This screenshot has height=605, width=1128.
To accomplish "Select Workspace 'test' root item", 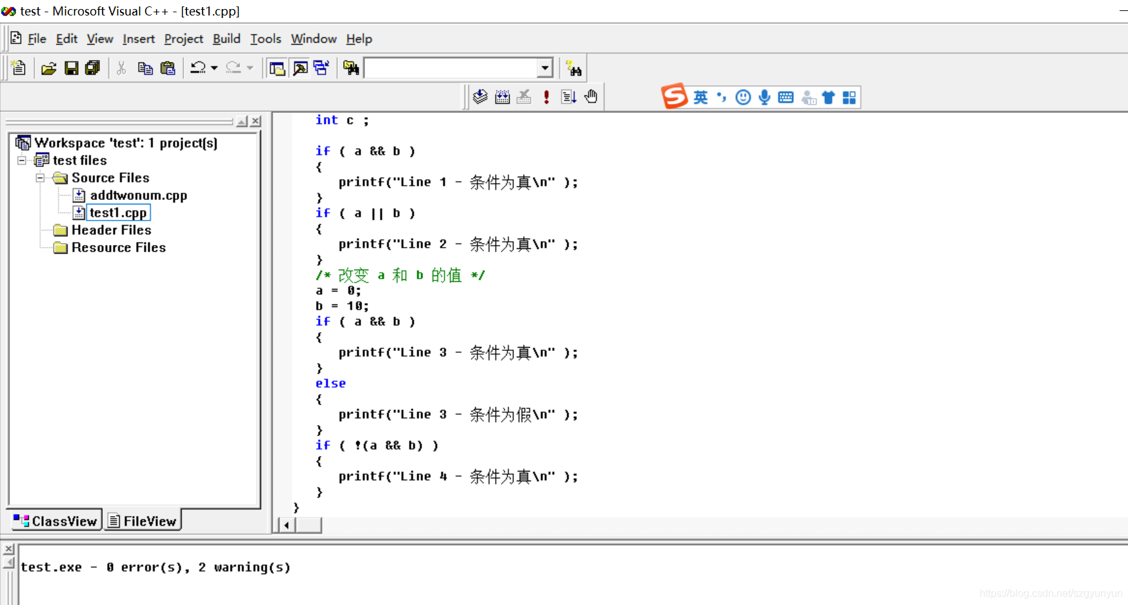I will click(x=126, y=143).
